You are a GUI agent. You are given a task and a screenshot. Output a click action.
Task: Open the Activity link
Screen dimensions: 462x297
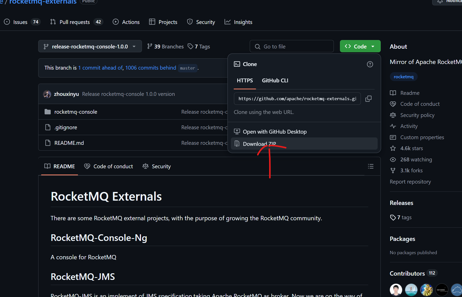(x=404, y=126)
